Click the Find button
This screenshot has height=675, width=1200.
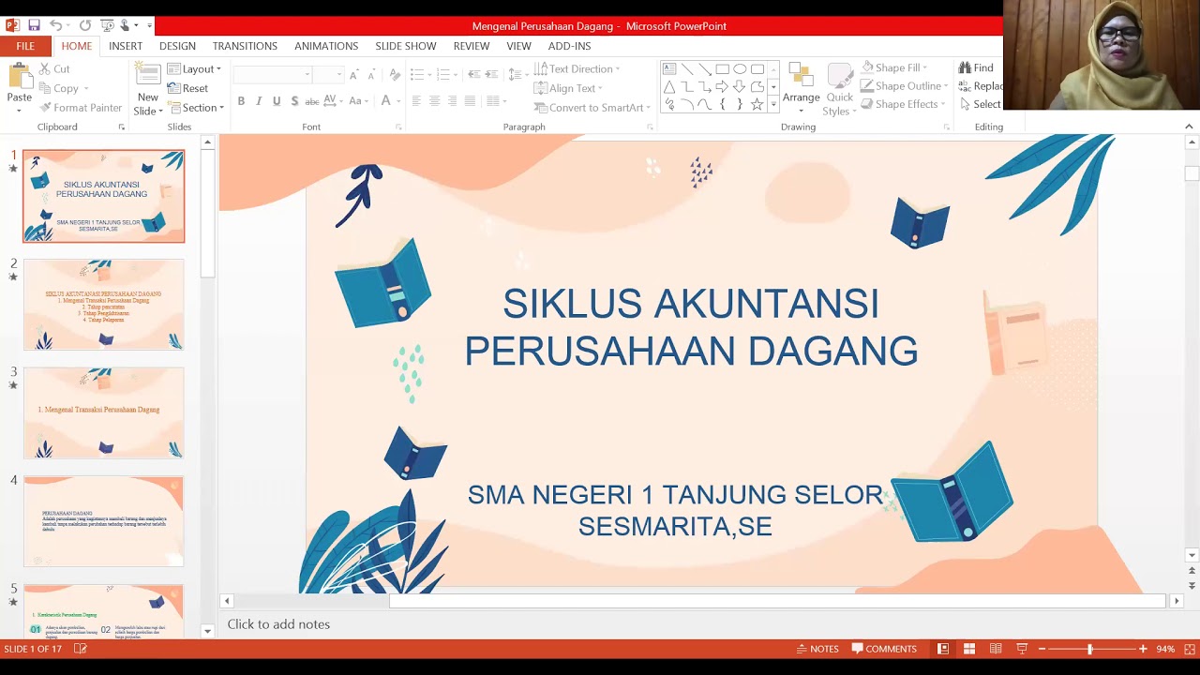[x=976, y=67]
